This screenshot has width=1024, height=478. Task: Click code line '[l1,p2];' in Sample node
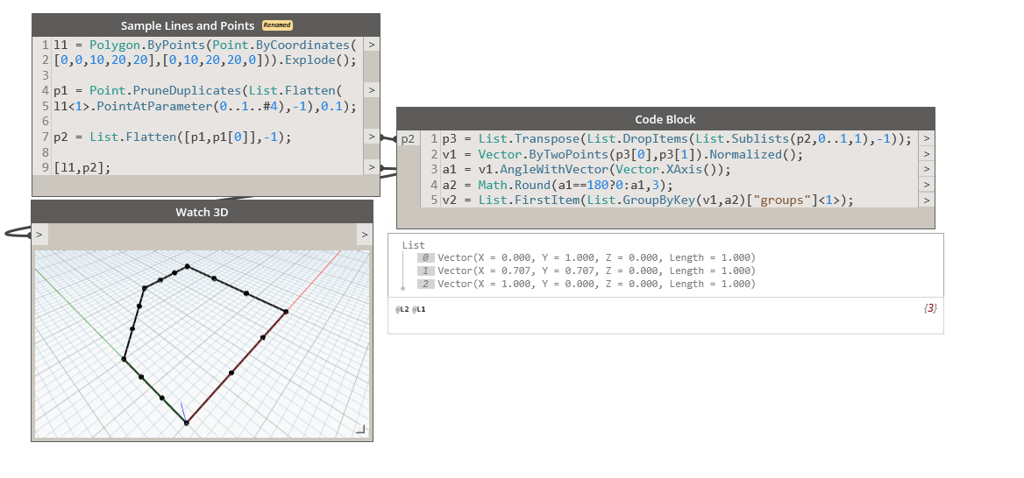coord(82,167)
